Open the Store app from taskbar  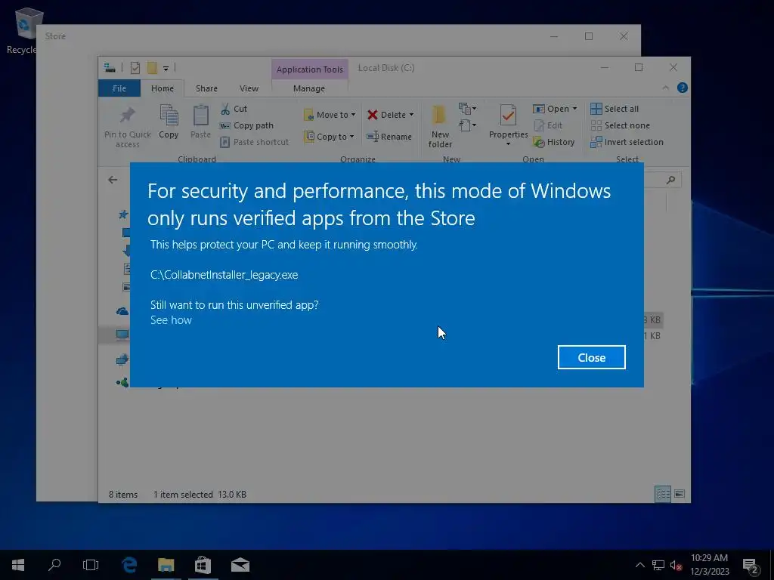(x=203, y=565)
